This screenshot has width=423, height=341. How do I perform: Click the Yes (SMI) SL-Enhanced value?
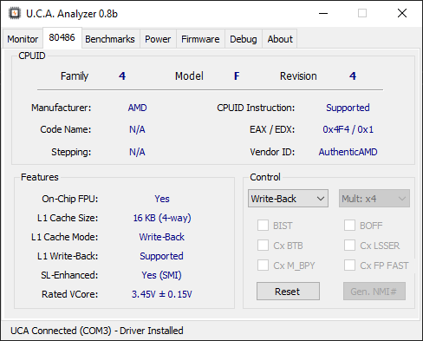pos(162,275)
